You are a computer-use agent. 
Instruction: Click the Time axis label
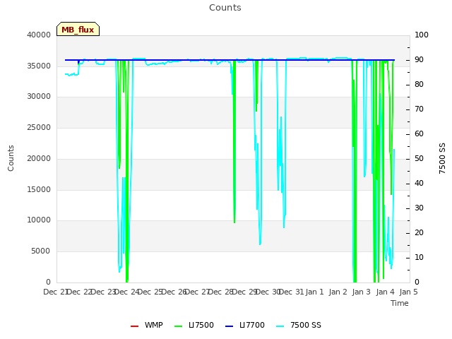[x=400, y=303]
